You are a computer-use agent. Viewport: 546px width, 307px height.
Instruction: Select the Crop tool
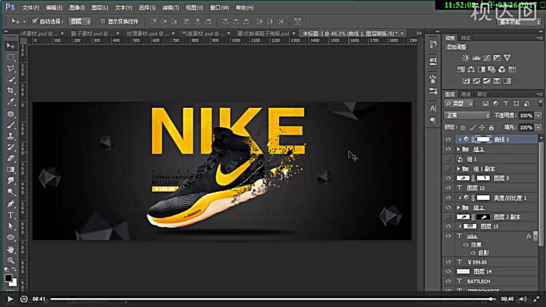pyautogui.click(x=11, y=91)
